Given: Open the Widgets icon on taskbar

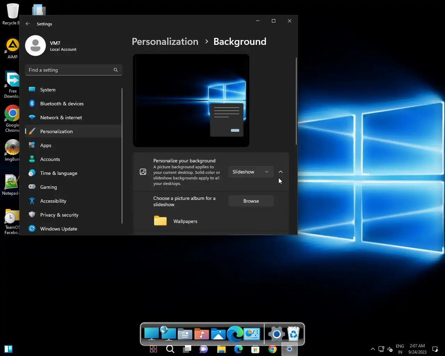Looking at the screenshot, I should (153, 349).
